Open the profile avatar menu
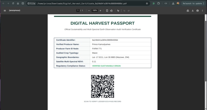The image size is (207, 110). [178, 3]
